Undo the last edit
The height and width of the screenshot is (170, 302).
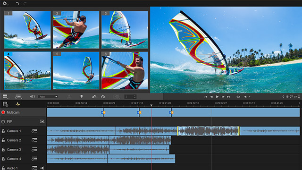click(x=17, y=4)
